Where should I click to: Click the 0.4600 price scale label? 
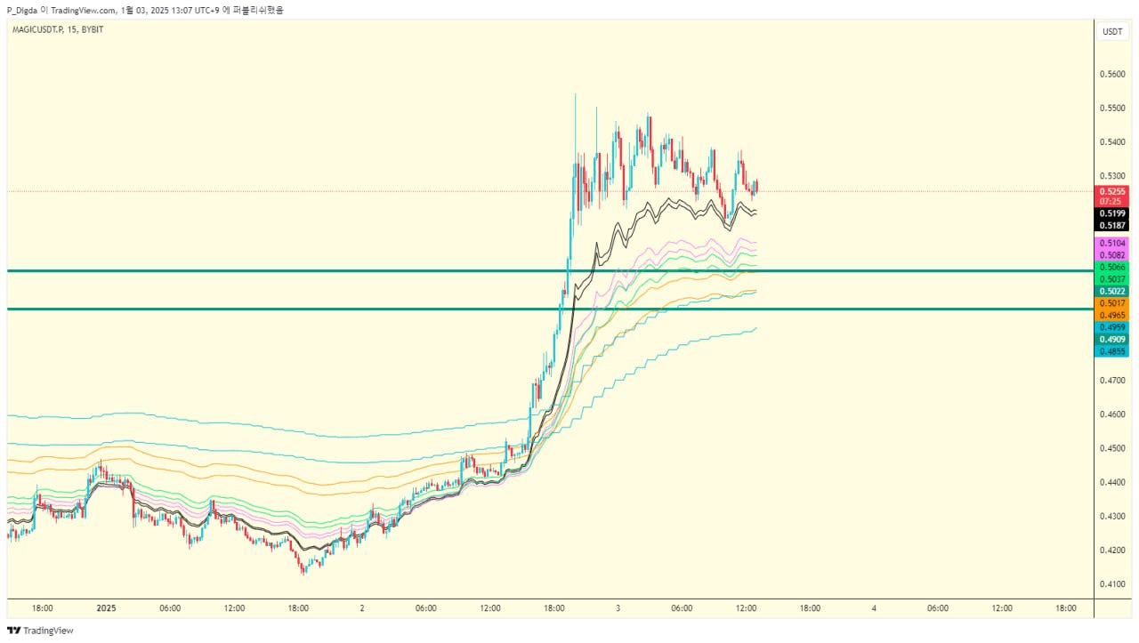click(x=1112, y=414)
